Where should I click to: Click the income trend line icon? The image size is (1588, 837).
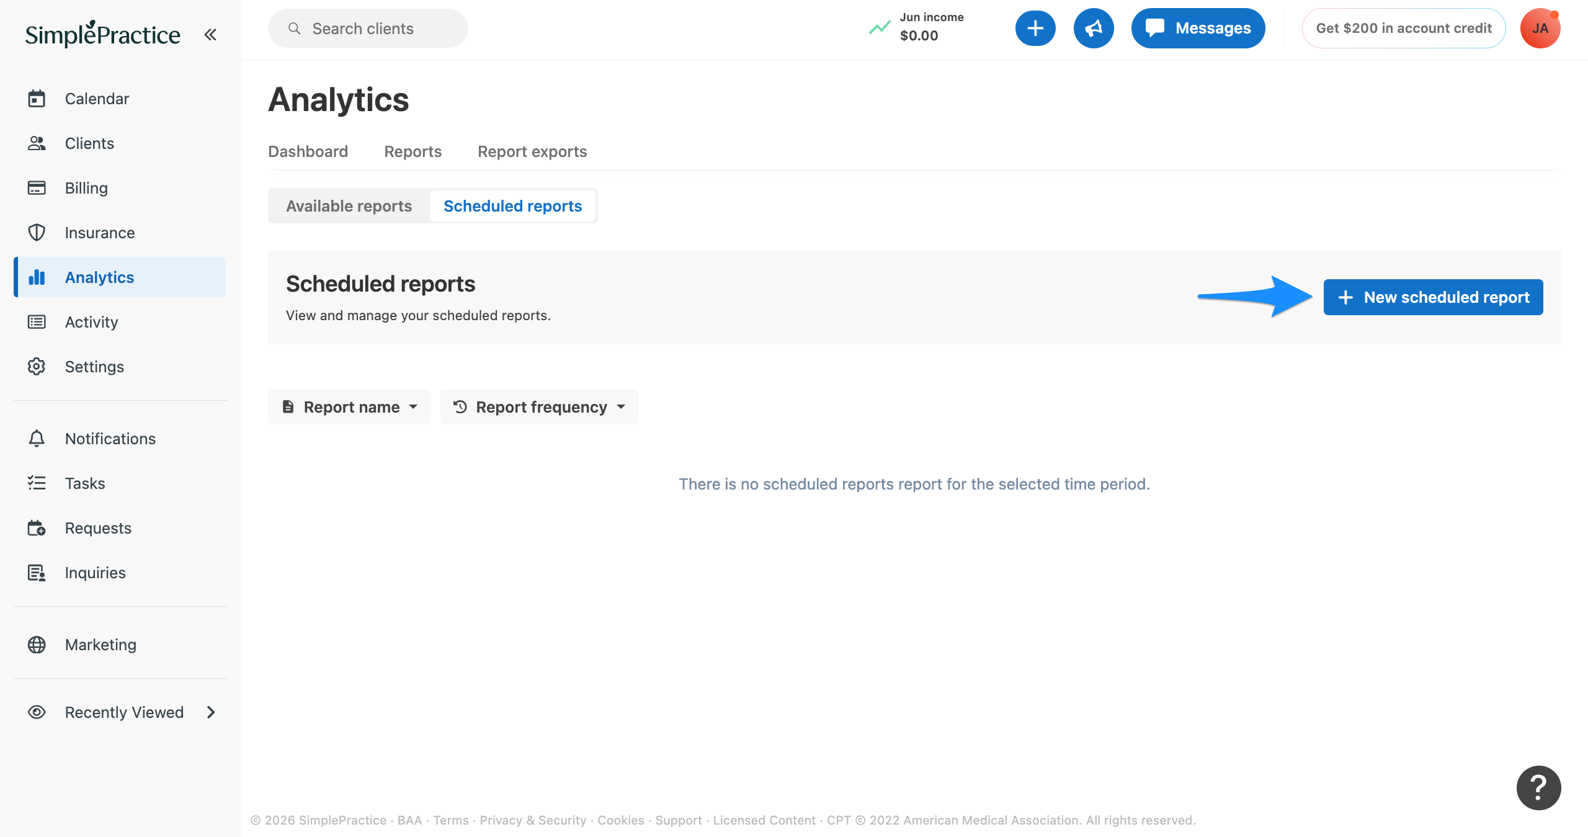click(x=880, y=27)
